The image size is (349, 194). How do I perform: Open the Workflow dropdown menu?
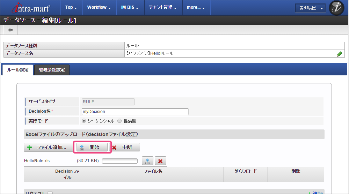pos(99,7)
